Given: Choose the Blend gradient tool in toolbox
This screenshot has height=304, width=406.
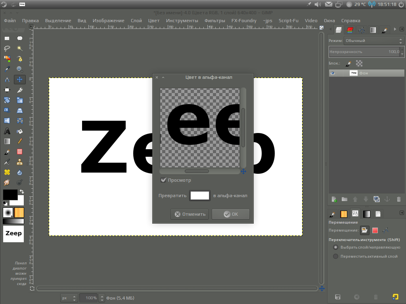Looking at the screenshot, I should pos(7,141).
